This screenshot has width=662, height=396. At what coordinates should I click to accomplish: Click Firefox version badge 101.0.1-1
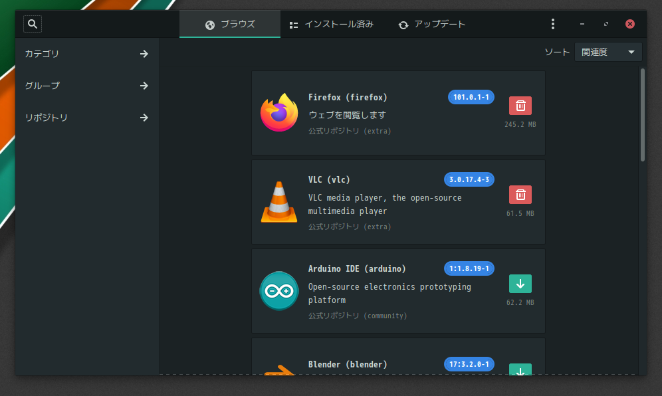[471, 97]
